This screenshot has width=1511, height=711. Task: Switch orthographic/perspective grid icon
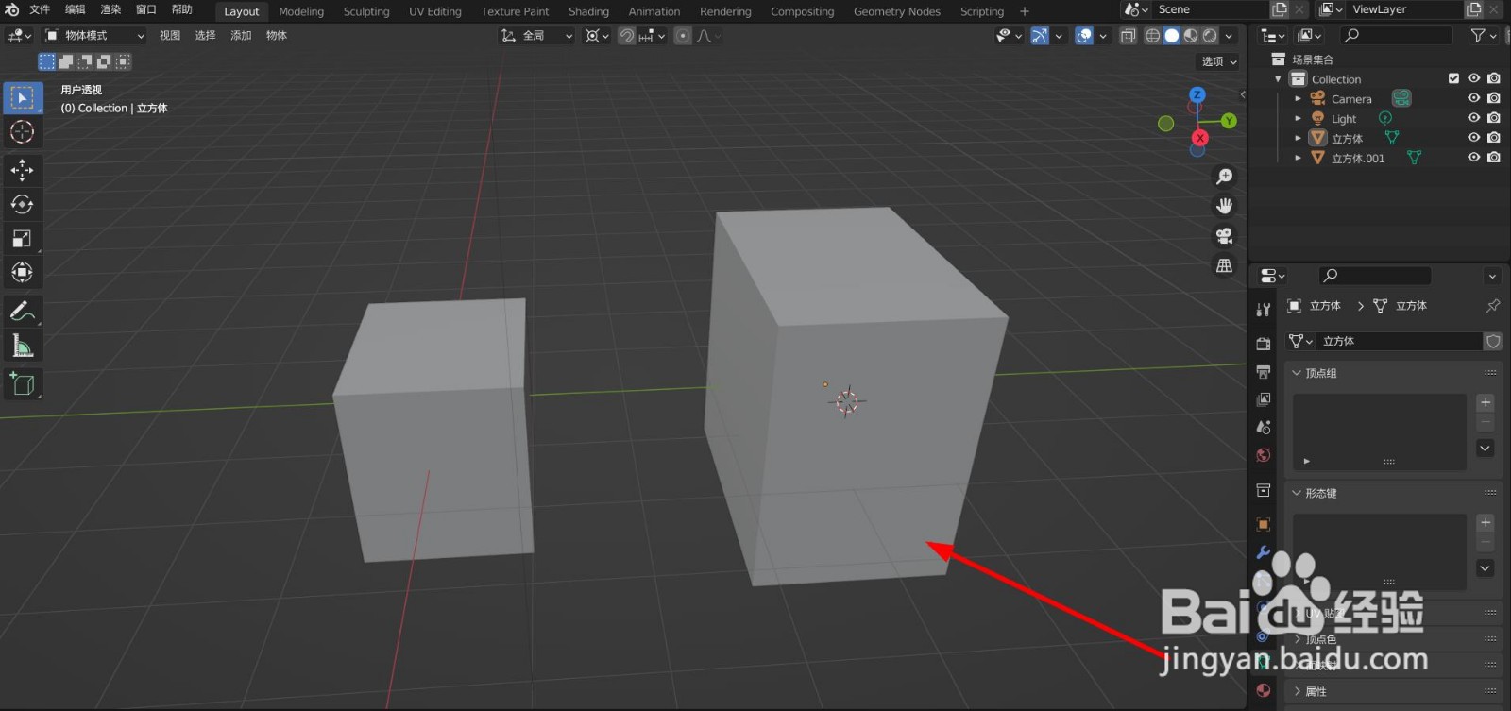1224,266
